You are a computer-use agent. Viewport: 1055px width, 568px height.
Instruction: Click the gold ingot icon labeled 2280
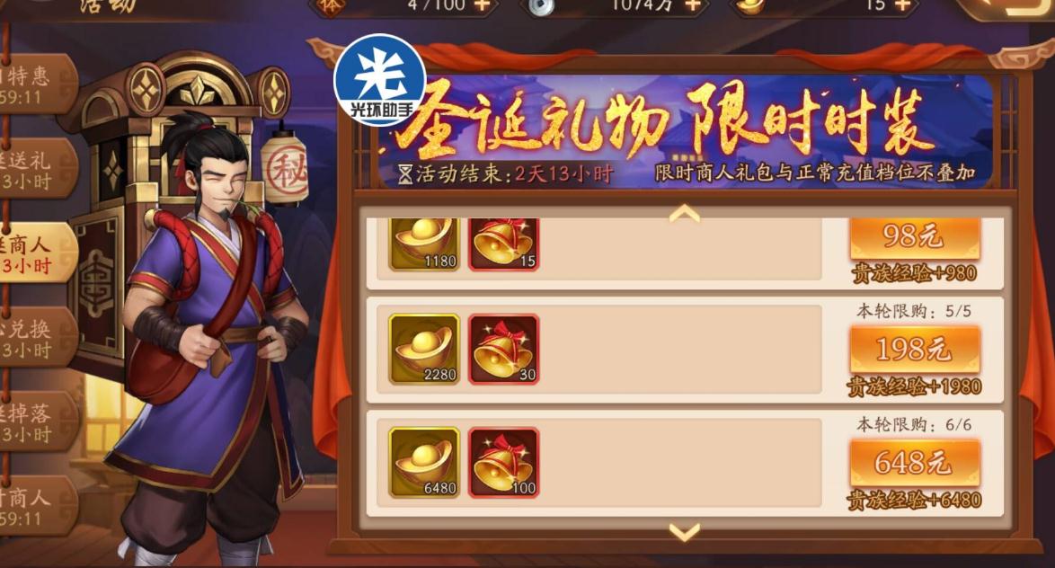point(424,350)
